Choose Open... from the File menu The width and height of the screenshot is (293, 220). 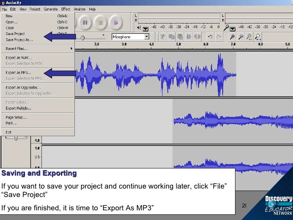tap(37, 22)
